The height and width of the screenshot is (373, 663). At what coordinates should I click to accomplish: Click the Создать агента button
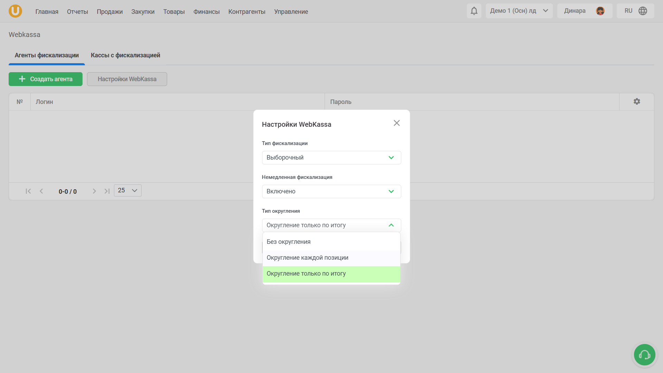pos(46,79)
